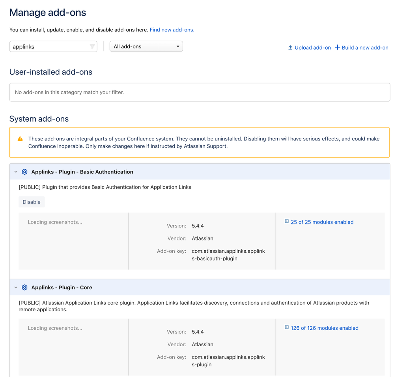Click the User-installed add-ons heading

pyautogui.click(x=51, y=72)
